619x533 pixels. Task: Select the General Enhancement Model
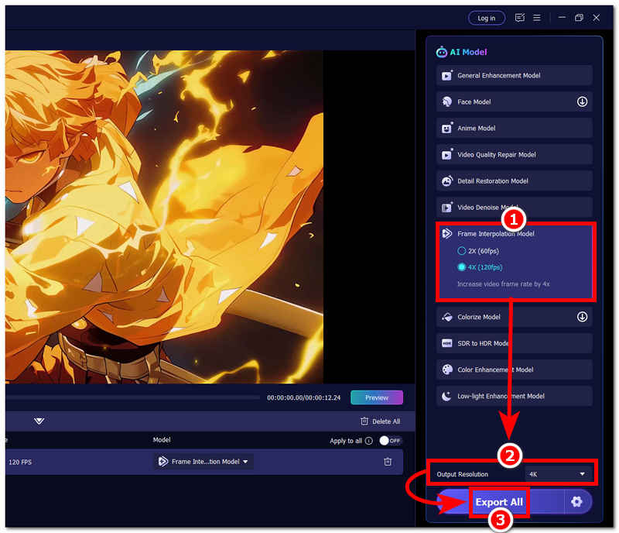tap(514, 75)
